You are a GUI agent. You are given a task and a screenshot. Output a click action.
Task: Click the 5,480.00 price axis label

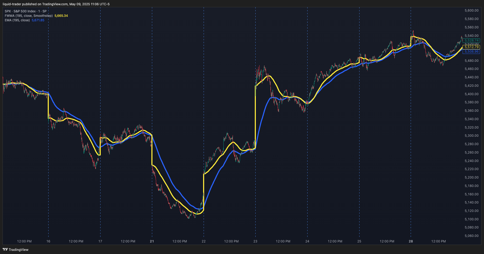coord(472,60)
